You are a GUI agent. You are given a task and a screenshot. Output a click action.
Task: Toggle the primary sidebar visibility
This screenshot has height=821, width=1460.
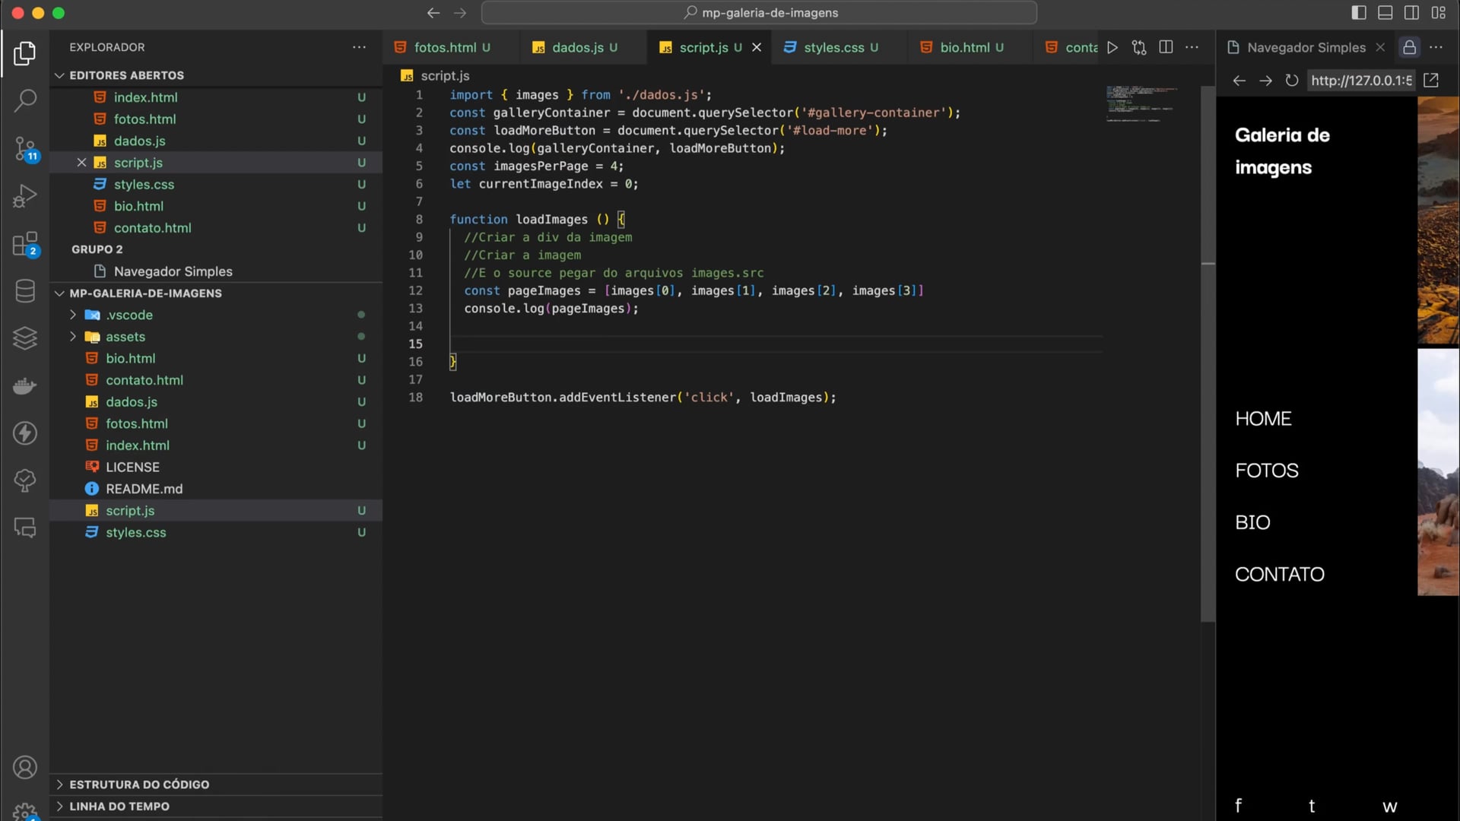[1359, 13]
